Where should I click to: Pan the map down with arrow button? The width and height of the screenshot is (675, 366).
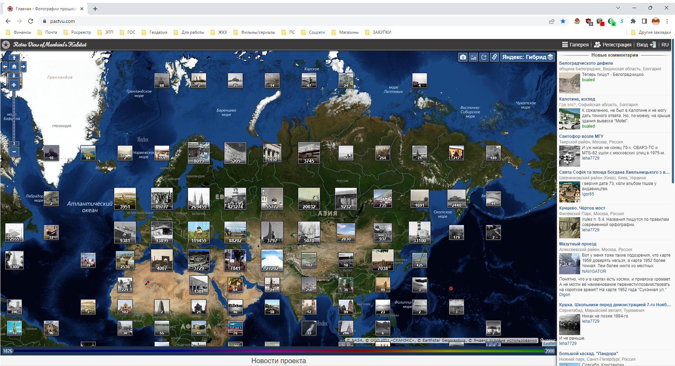(x=14, y=76)
